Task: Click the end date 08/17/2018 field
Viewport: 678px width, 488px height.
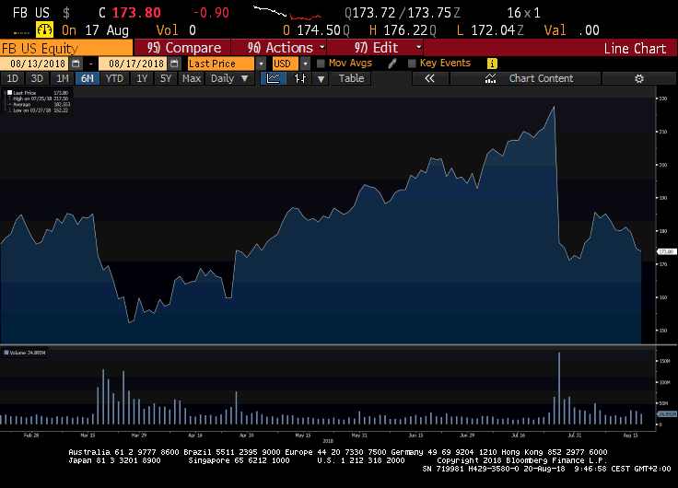Action: (x=134, y=64)
